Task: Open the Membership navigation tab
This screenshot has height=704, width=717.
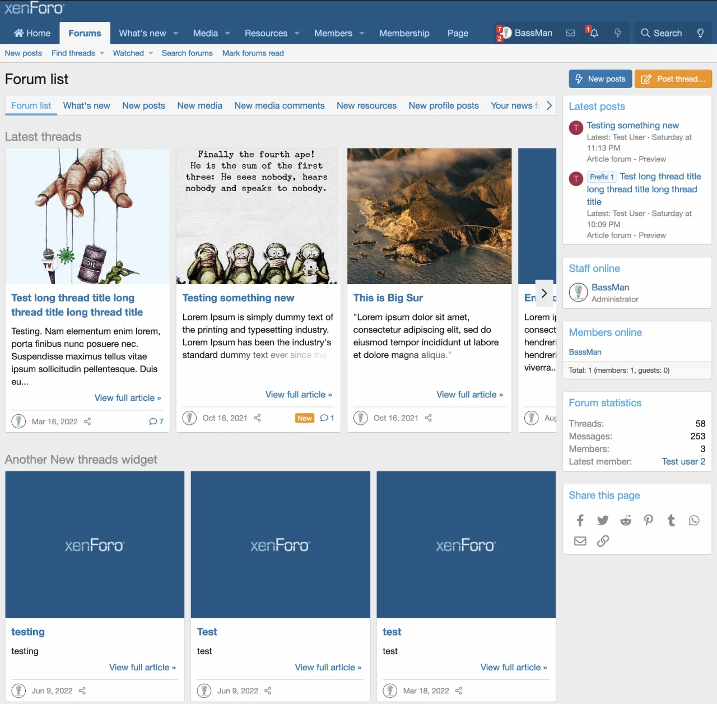Action: coord(404,33)
